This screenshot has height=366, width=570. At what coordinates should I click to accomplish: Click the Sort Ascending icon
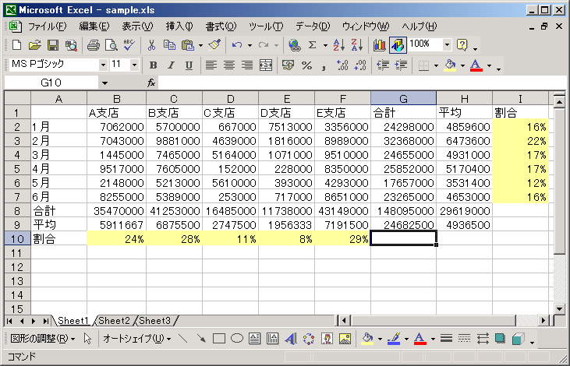[338, 45]
